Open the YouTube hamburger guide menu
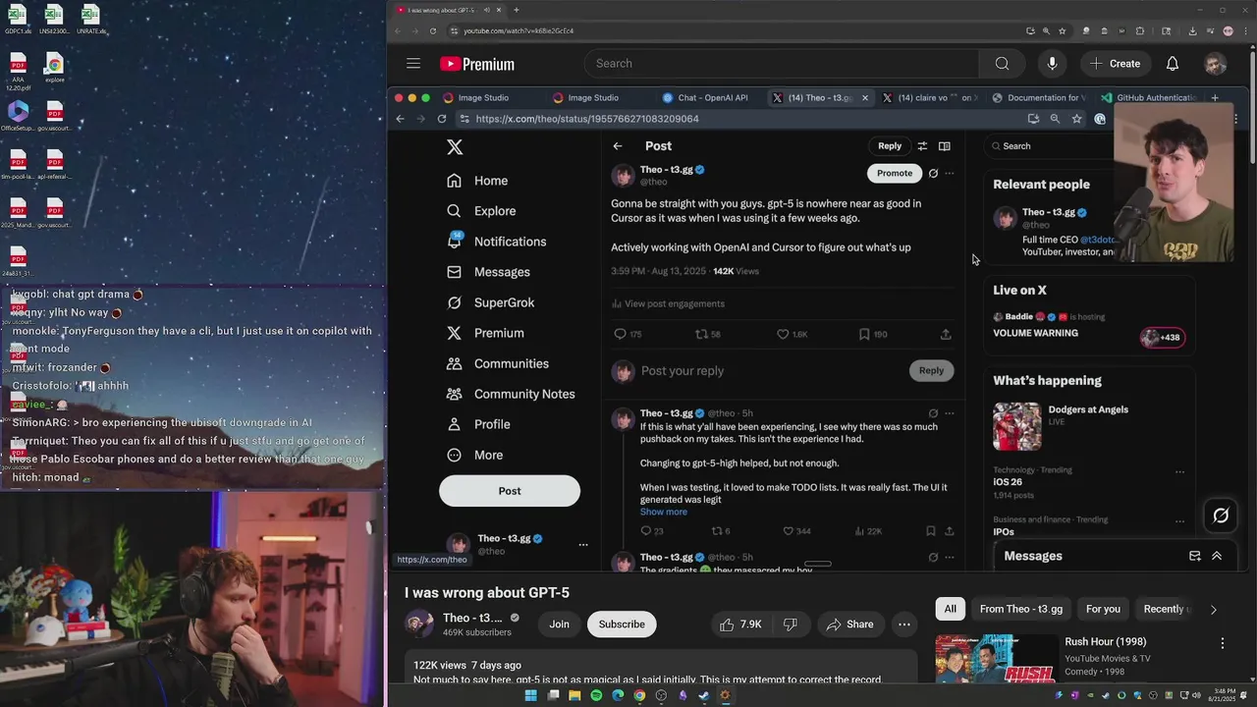 click(413, 64)
